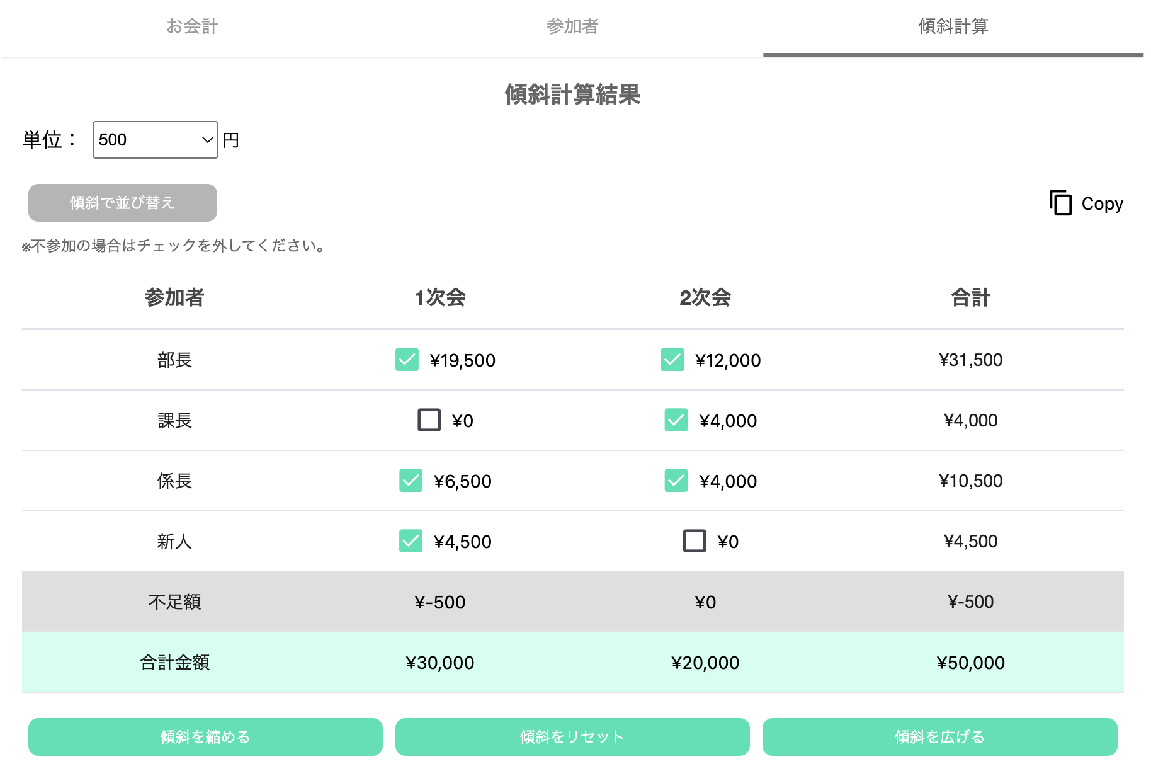Click 係長's total ¥10,500
Screen dimensions: 1151x776
(x=971, y=481)
